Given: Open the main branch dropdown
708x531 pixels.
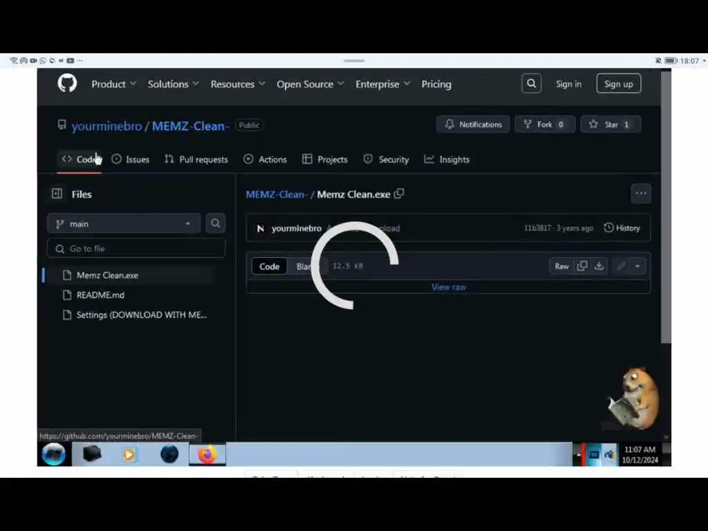Looking at the screenshot, I should pyautogui.click(x=124, y=223).
